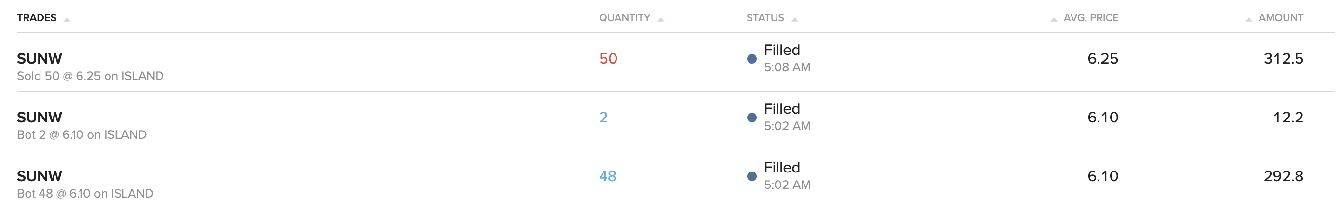Click the Quantity column sort arrow
Screen dimensions: 1340x212
pyautogui.click(x=661, y=20)
